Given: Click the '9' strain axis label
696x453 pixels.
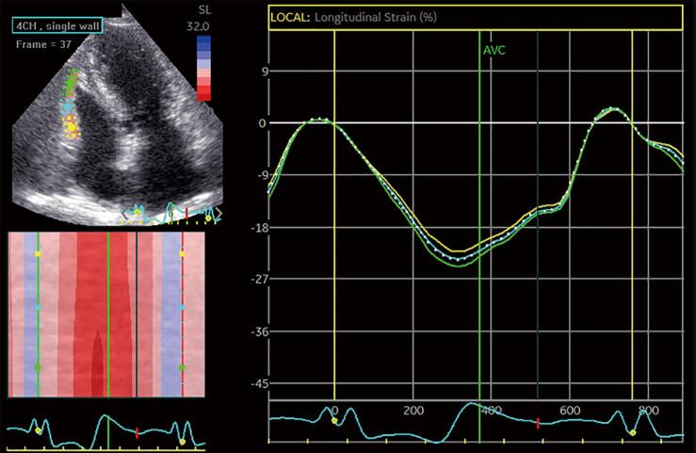Looking at the screenshot, I should (x=265, y=71).
